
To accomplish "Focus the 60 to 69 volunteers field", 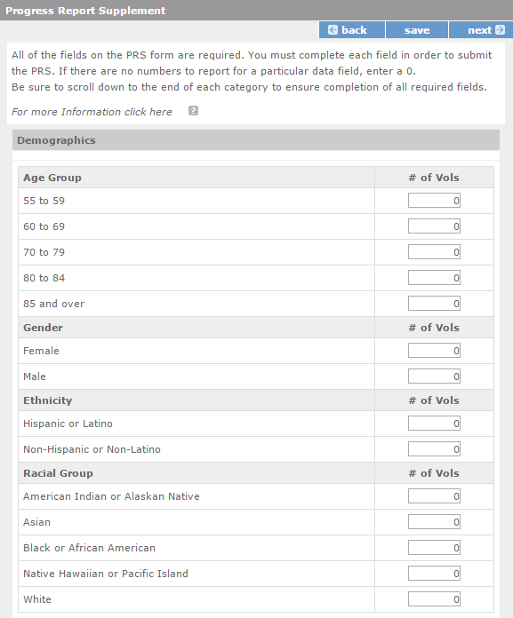I will [434, 226].
